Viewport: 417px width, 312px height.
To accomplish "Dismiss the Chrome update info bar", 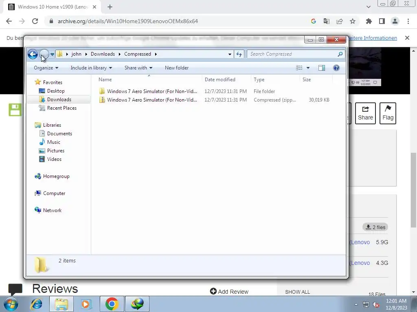I will [x=407, y=38].
